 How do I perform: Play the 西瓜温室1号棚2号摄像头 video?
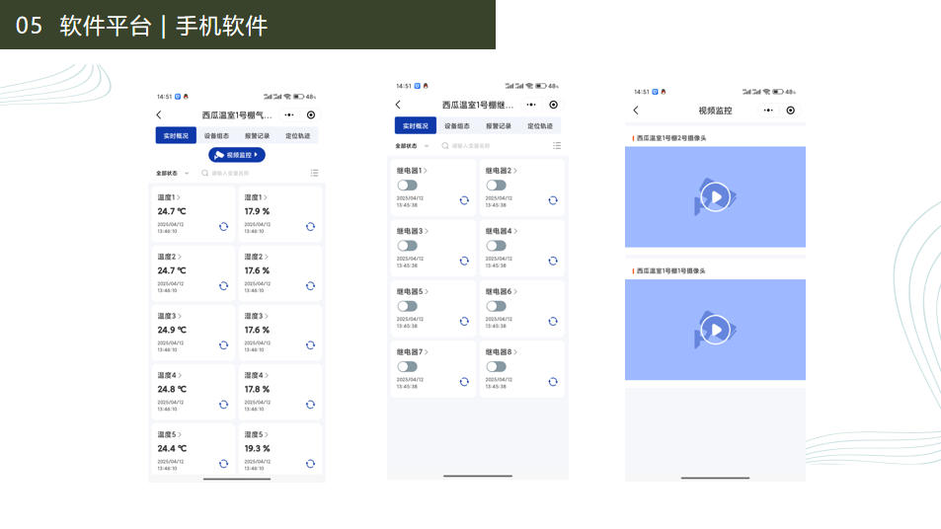715,197
